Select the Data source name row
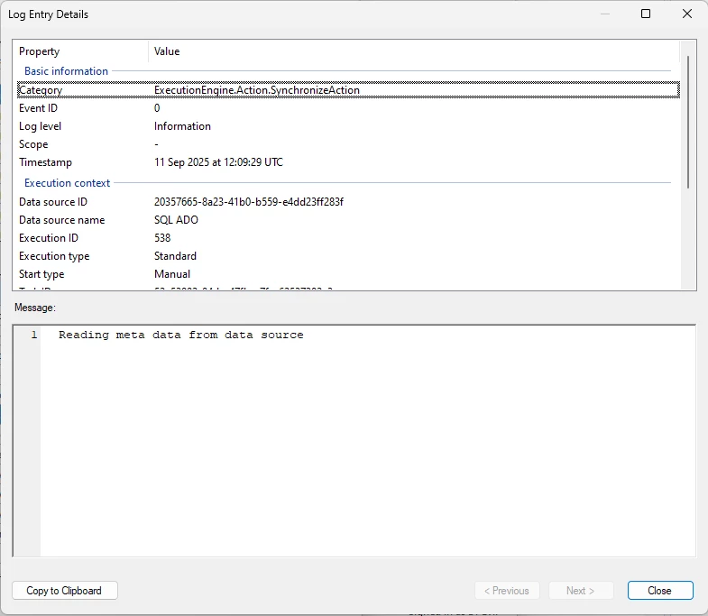The width and height of the screenshot is (708, 616). 348,220
